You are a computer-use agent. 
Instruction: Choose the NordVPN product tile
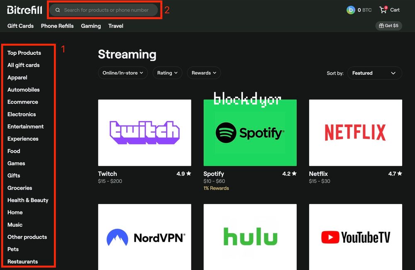tap(144, 237)
